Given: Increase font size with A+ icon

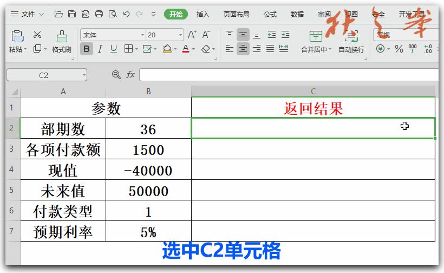Looking at the screenshot, I should pyautogui.click(x=192, y=35).
